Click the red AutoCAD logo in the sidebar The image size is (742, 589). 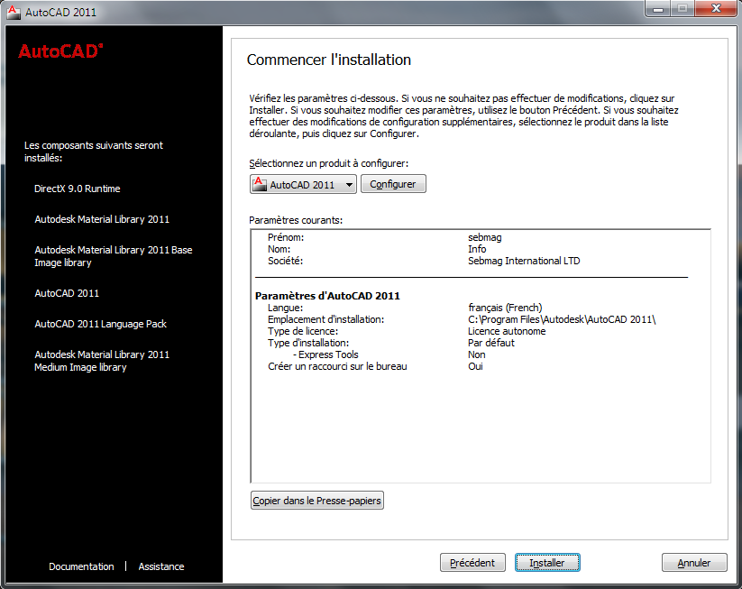[60, 51]
